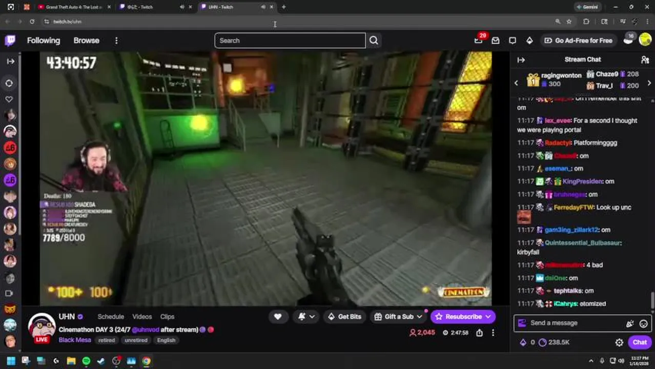Collapse the Stream Chat panel
Viewport: 655px width, 369px height.
521,59
